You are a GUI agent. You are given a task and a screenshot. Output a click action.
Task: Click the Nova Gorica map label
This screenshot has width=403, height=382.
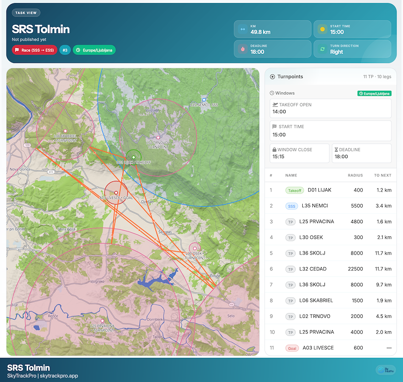coord(20,169)
